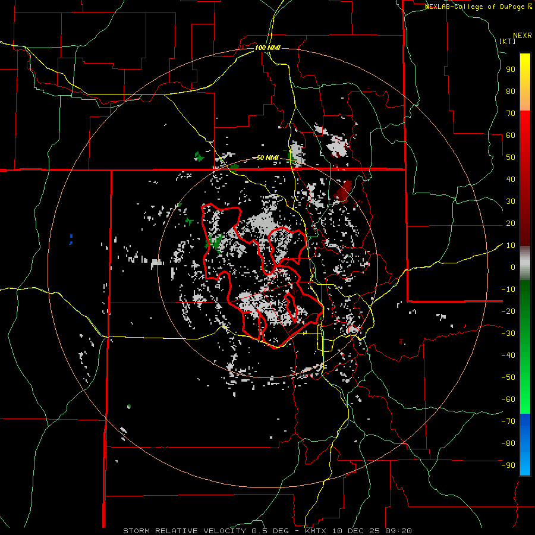
Task: Click the STORM RELATIVE VELOCITY footer title
Action: click(x=184, y=530)
